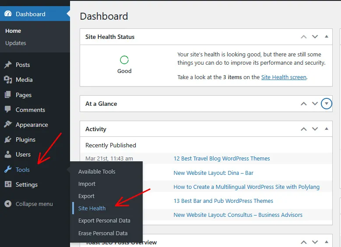Select Import in Tools flyout
Image resolution: width=341 pixels, height=247 pixels.
pyautogui.click(x=87, y=184)
